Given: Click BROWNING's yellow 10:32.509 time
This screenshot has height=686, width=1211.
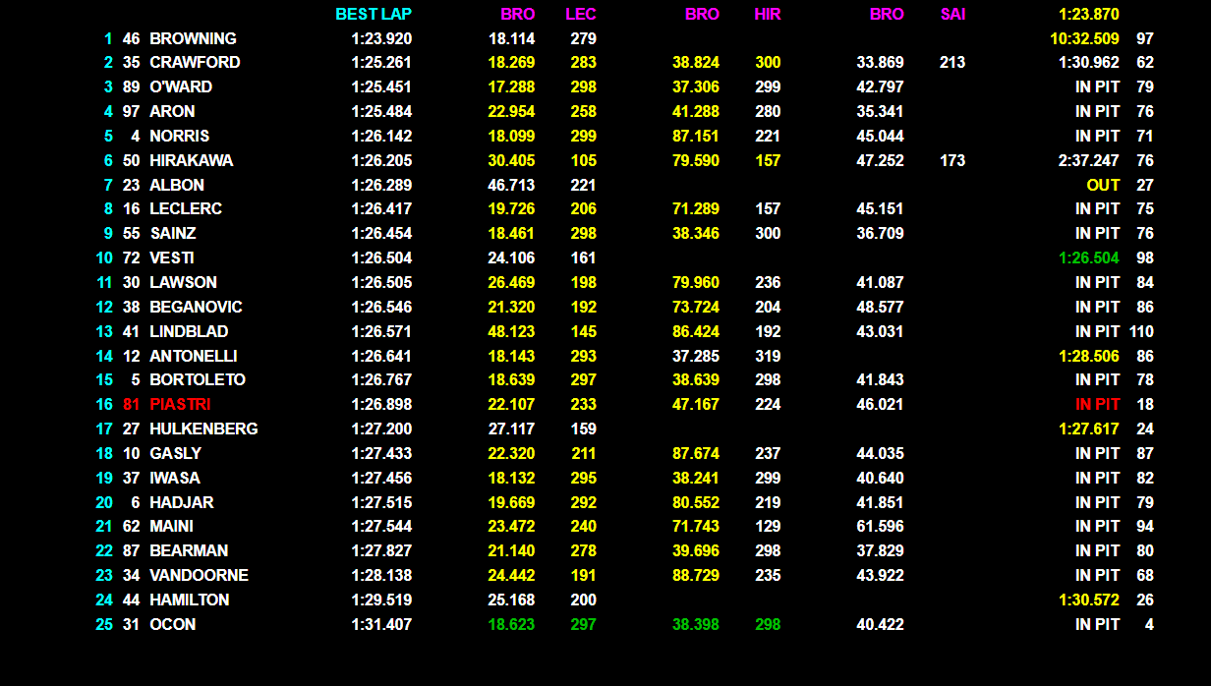Looking at the screenshot, I should click(x=1084, y=39).
